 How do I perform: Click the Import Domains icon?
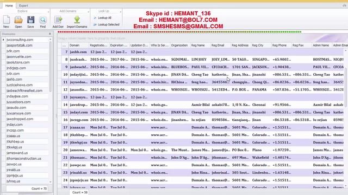77,20
